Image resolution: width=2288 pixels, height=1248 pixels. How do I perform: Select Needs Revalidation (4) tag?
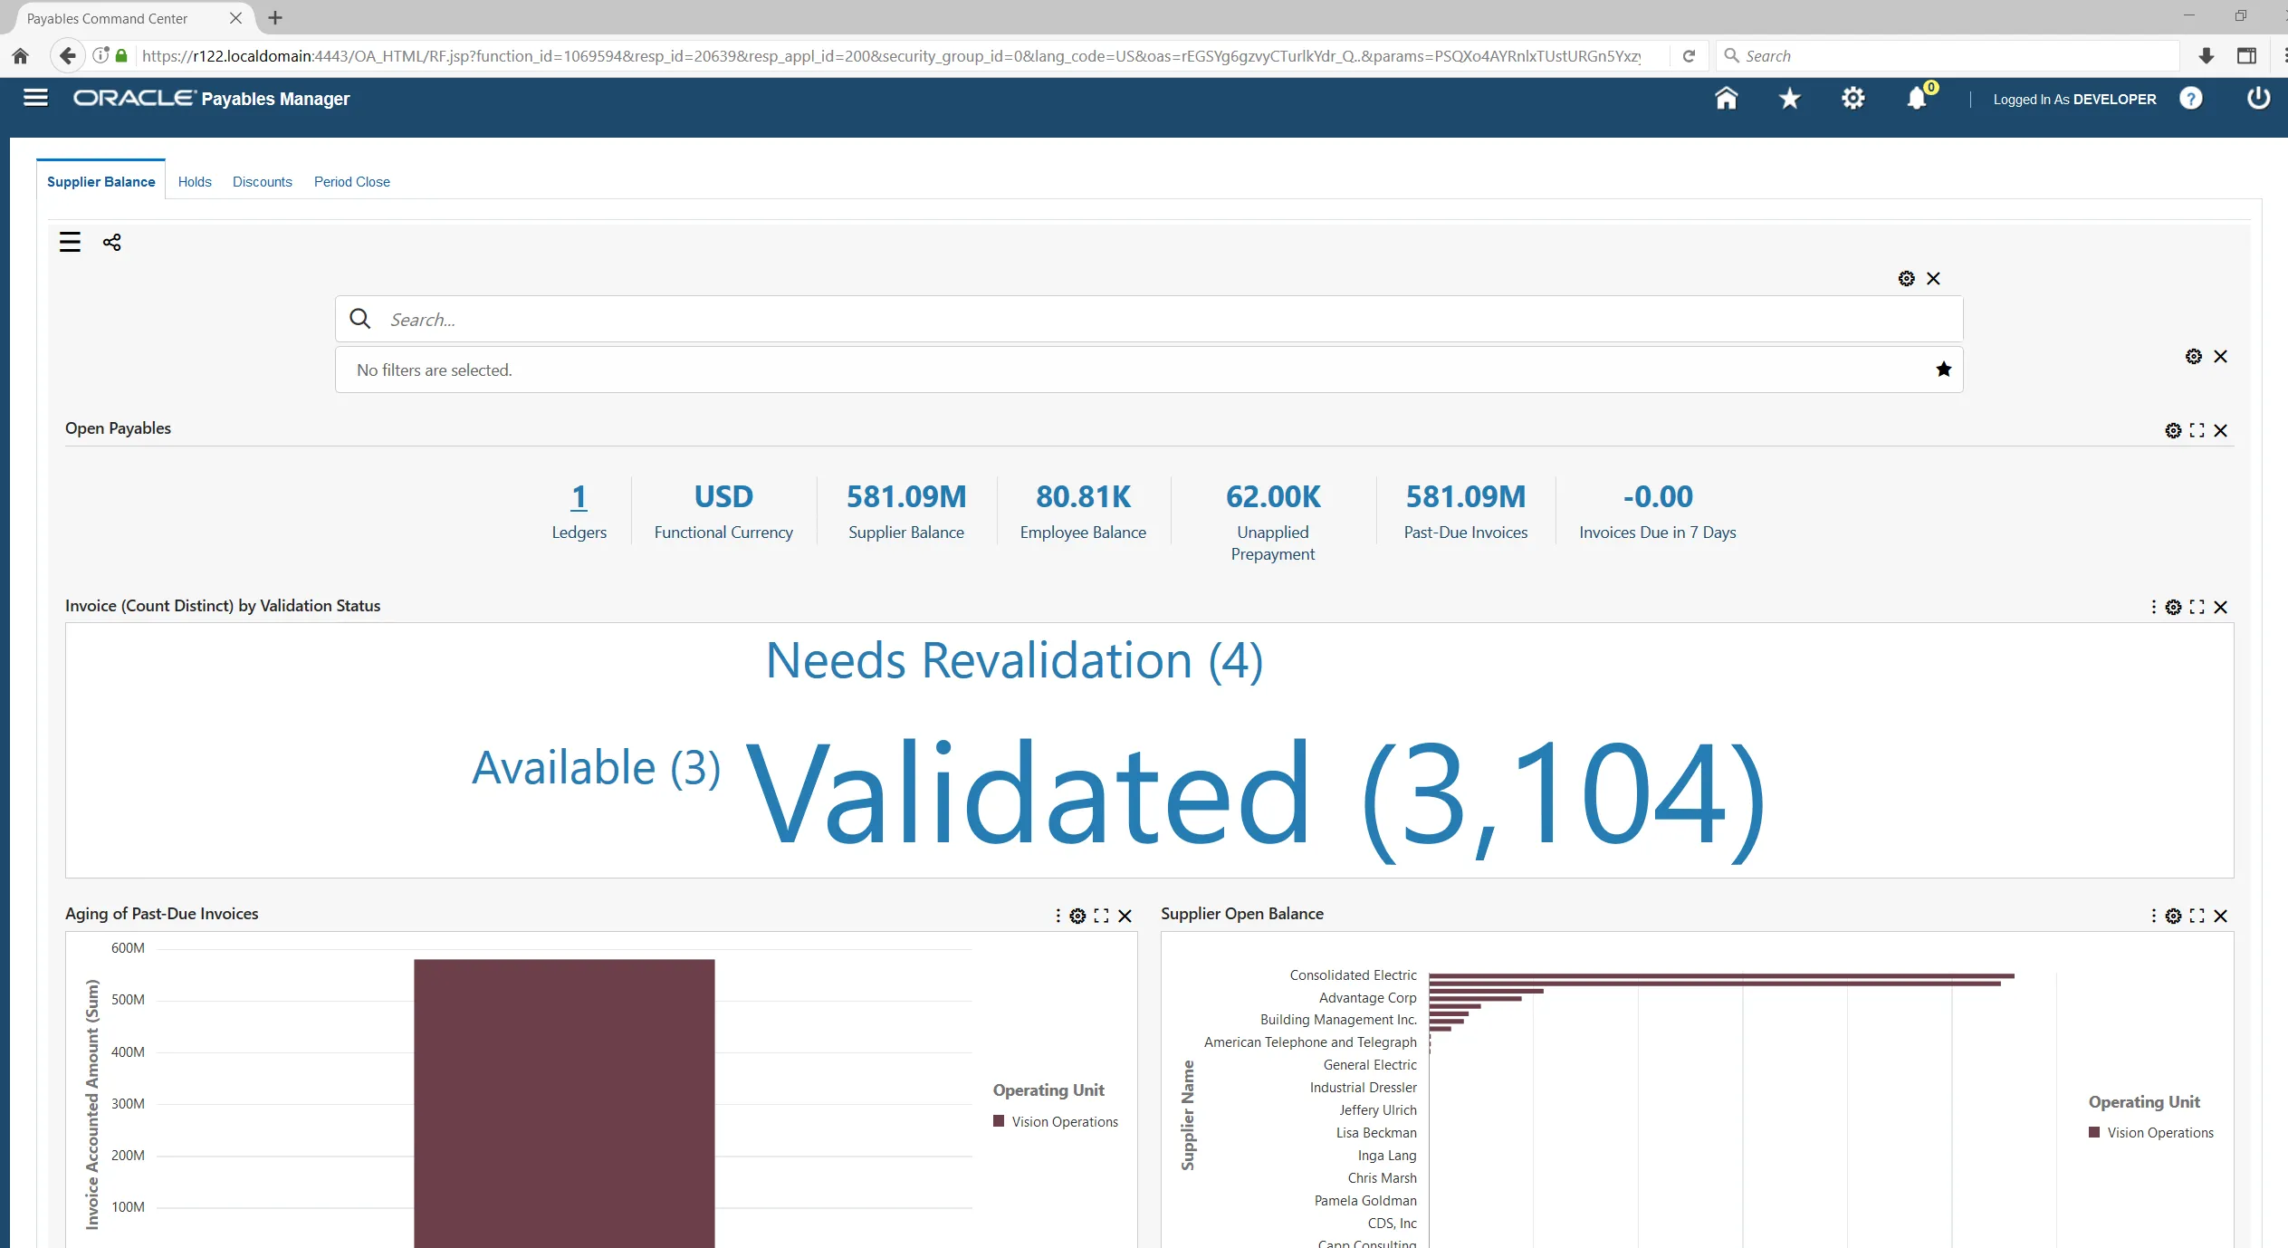click(1014, 660)
